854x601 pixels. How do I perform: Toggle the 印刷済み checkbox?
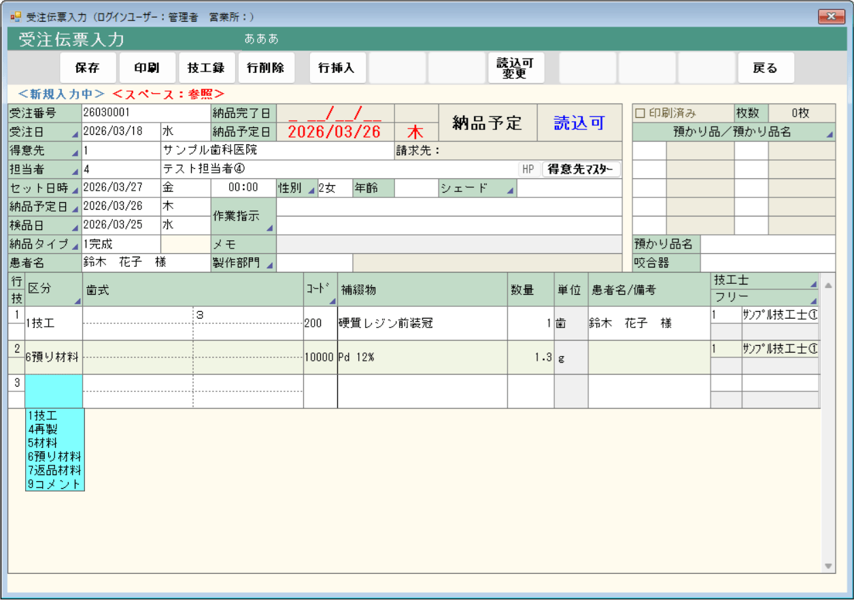coord(640,113)
